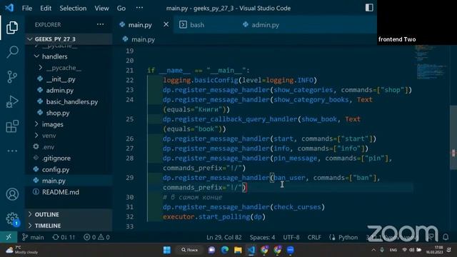Click the VS Code taskbar icon
Viewport: 457px width, 257px height.
point(251,250)
